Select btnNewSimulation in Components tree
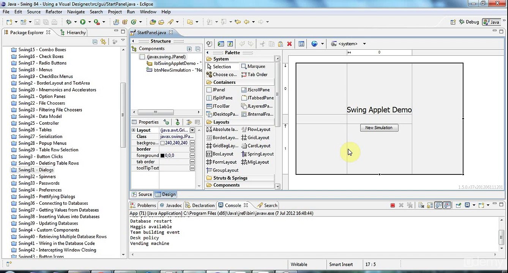The image size is (508, 273). tap(174, 70)
